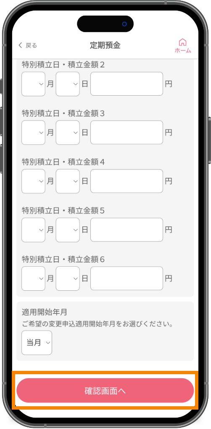This screenshot has width=211, height=429.
Task: Open the month dropdown for 積立金額4
Action: [x=33, y=181]
